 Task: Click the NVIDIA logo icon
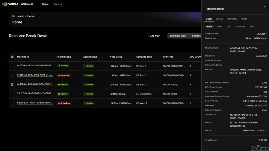[x=5, y=4]
